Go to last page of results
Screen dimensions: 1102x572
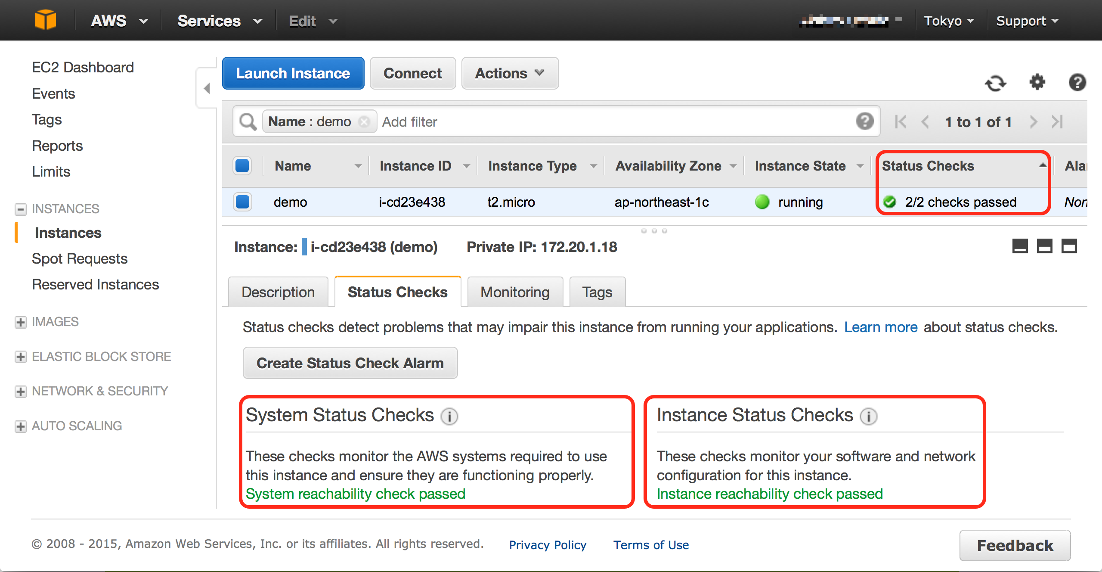[x=1057, y=122]
